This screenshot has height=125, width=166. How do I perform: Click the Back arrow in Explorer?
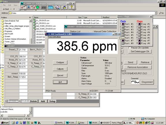6,9
